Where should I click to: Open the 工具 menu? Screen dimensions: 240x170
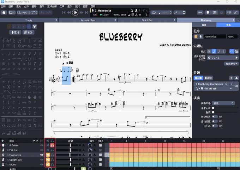point(62,6)
